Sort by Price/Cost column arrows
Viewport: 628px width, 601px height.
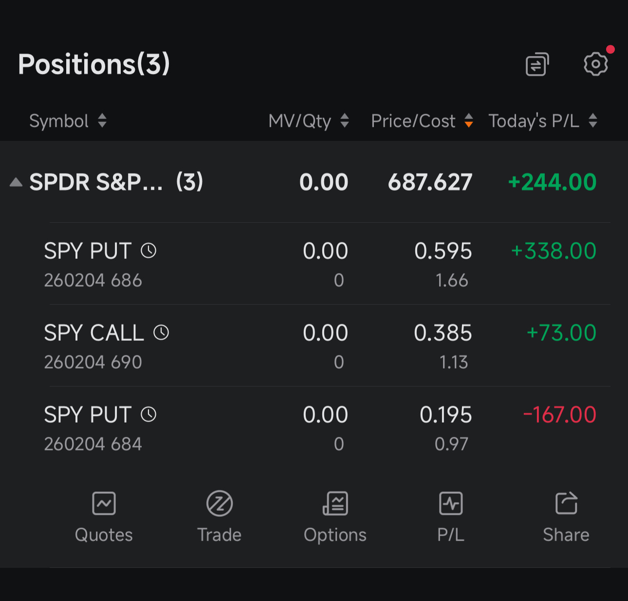coord(469,120)
